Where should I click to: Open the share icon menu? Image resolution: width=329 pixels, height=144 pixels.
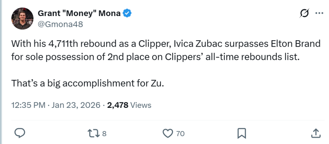(x=316, y=133)
